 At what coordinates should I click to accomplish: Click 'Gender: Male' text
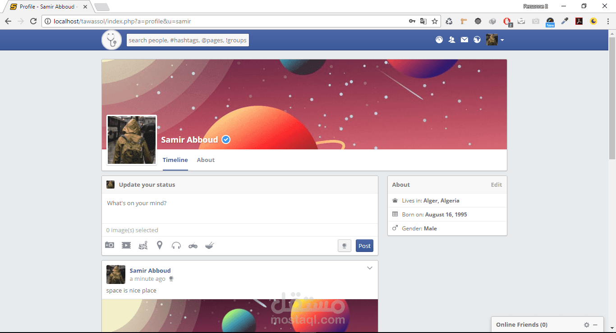419,229
